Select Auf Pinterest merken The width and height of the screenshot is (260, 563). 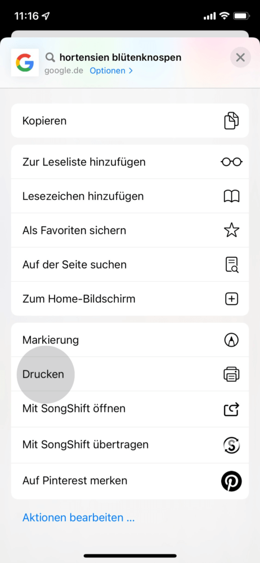[130, 481]
